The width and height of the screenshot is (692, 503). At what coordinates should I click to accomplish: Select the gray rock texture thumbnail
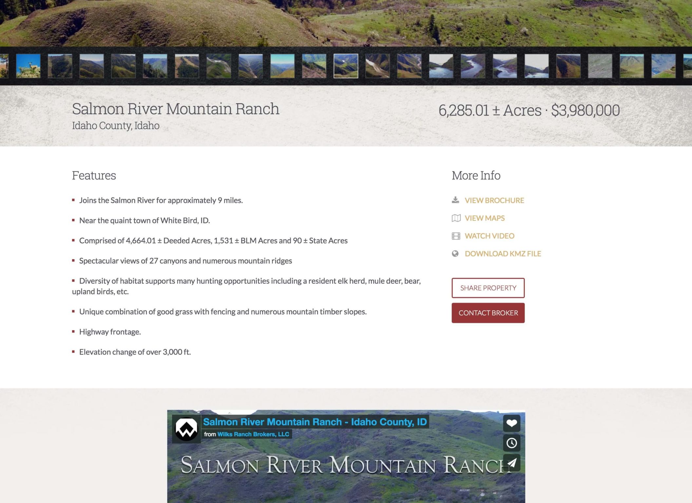pos(600,66)
